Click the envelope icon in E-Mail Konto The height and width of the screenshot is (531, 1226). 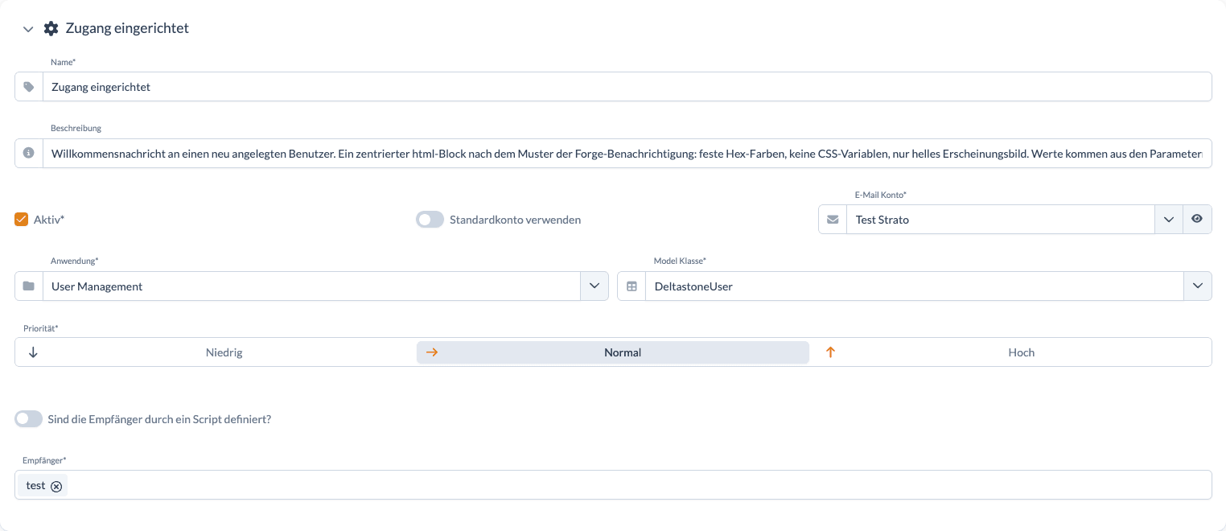pyautogui.click(x=833, y=220)
